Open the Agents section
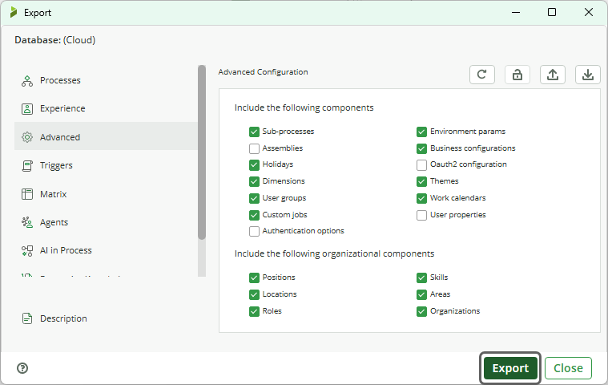 (x=106, y=222)
